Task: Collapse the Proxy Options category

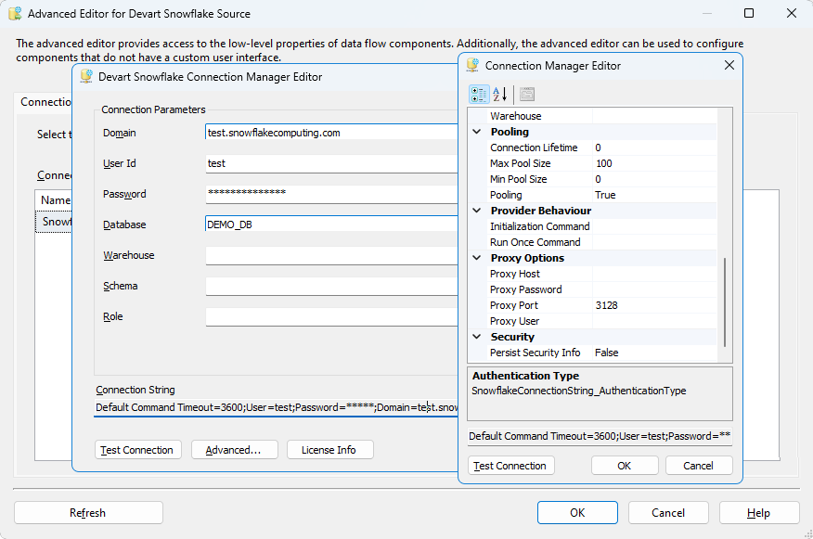Action: click(x=477, y=259)
